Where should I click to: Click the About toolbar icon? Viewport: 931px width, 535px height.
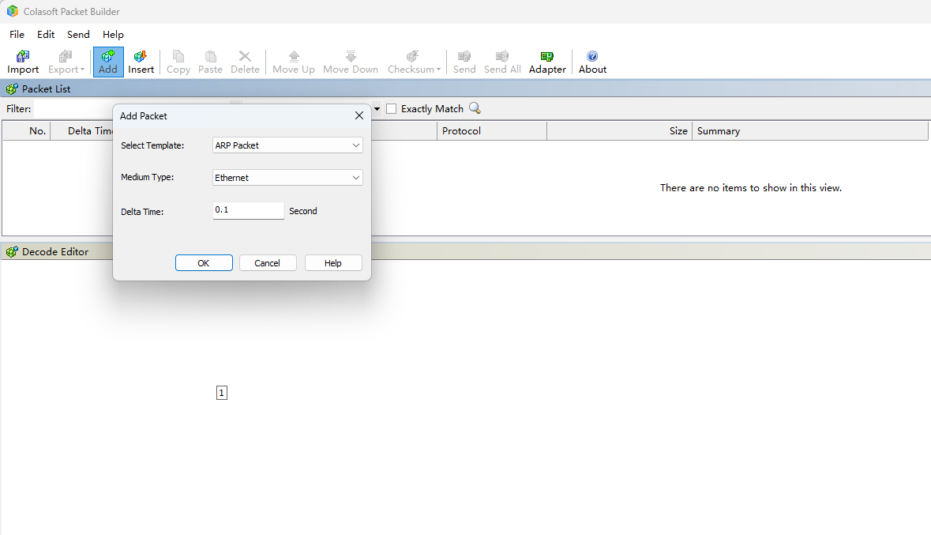(591, 61)
